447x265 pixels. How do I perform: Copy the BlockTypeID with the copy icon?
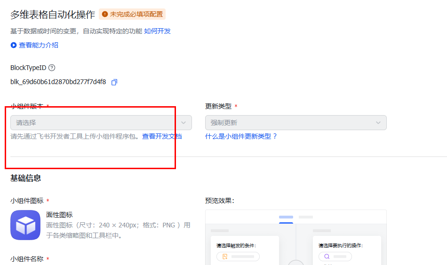pyautogui.click(x=114, y=82)
